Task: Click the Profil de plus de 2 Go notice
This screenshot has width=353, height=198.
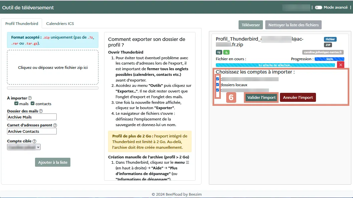Action: 150,142
